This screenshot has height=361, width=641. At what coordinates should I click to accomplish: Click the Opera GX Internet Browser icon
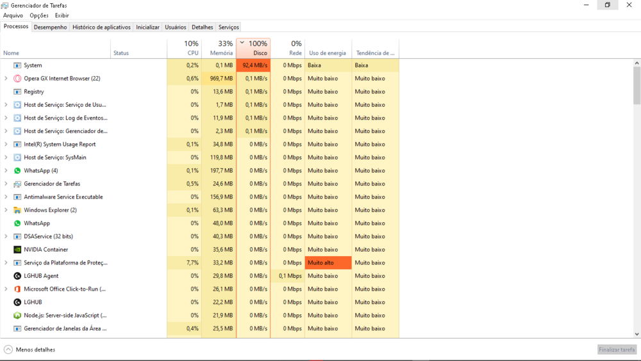pyautogui.click(x=17, y=79)
